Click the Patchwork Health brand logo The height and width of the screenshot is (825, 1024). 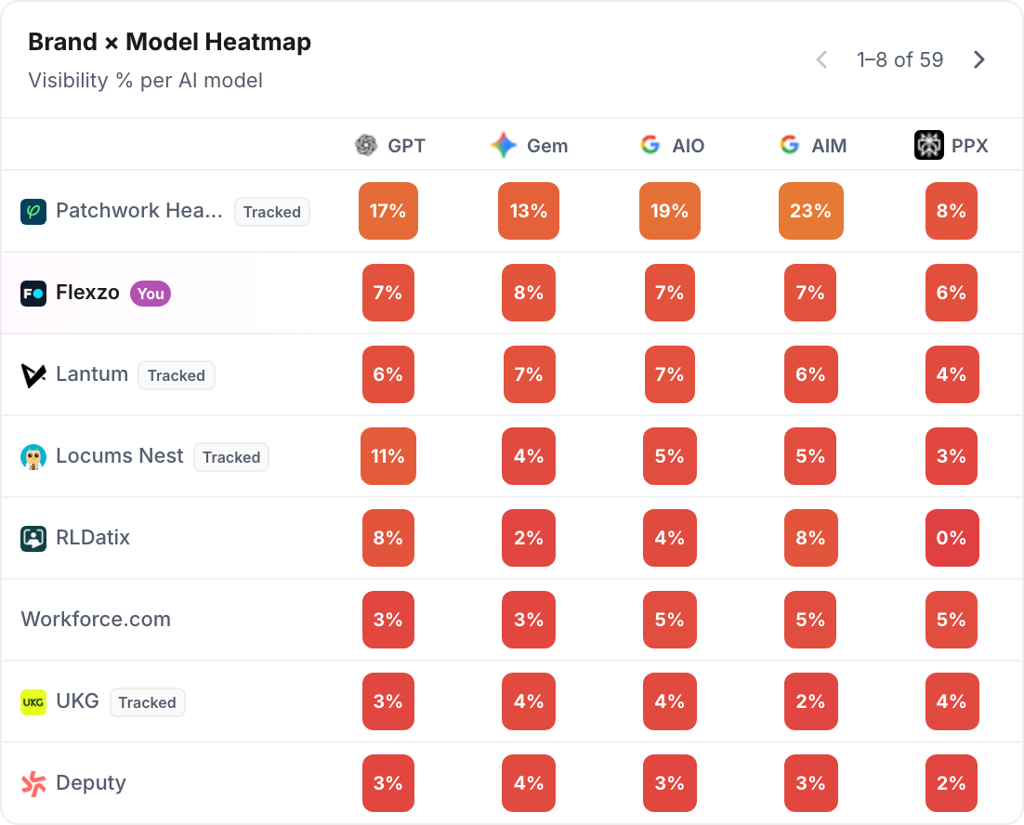click(x=33, y=212)
